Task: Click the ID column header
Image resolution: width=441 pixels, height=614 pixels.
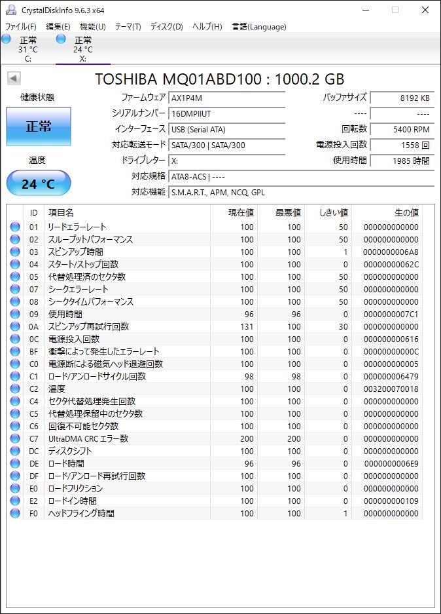Action: [x=33, y=212]
